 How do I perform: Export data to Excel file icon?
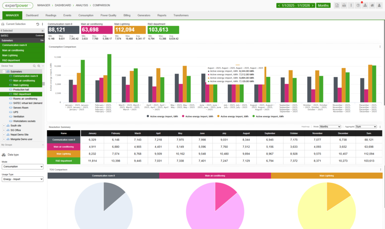click(x=337, y=5)
